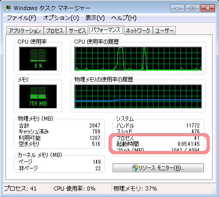Open リソース モニター(R)... button
This screenshot has width=219, height=197.
[x=158, y=168]
